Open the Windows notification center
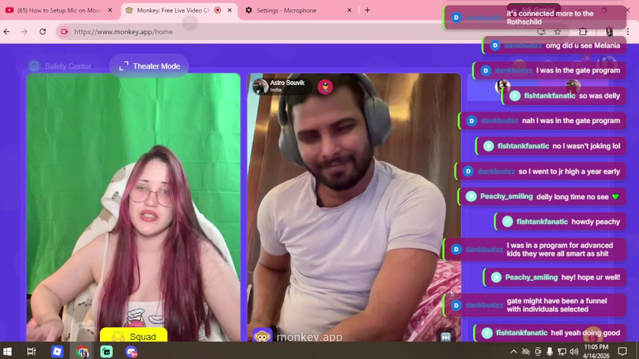 click(623, 352)
